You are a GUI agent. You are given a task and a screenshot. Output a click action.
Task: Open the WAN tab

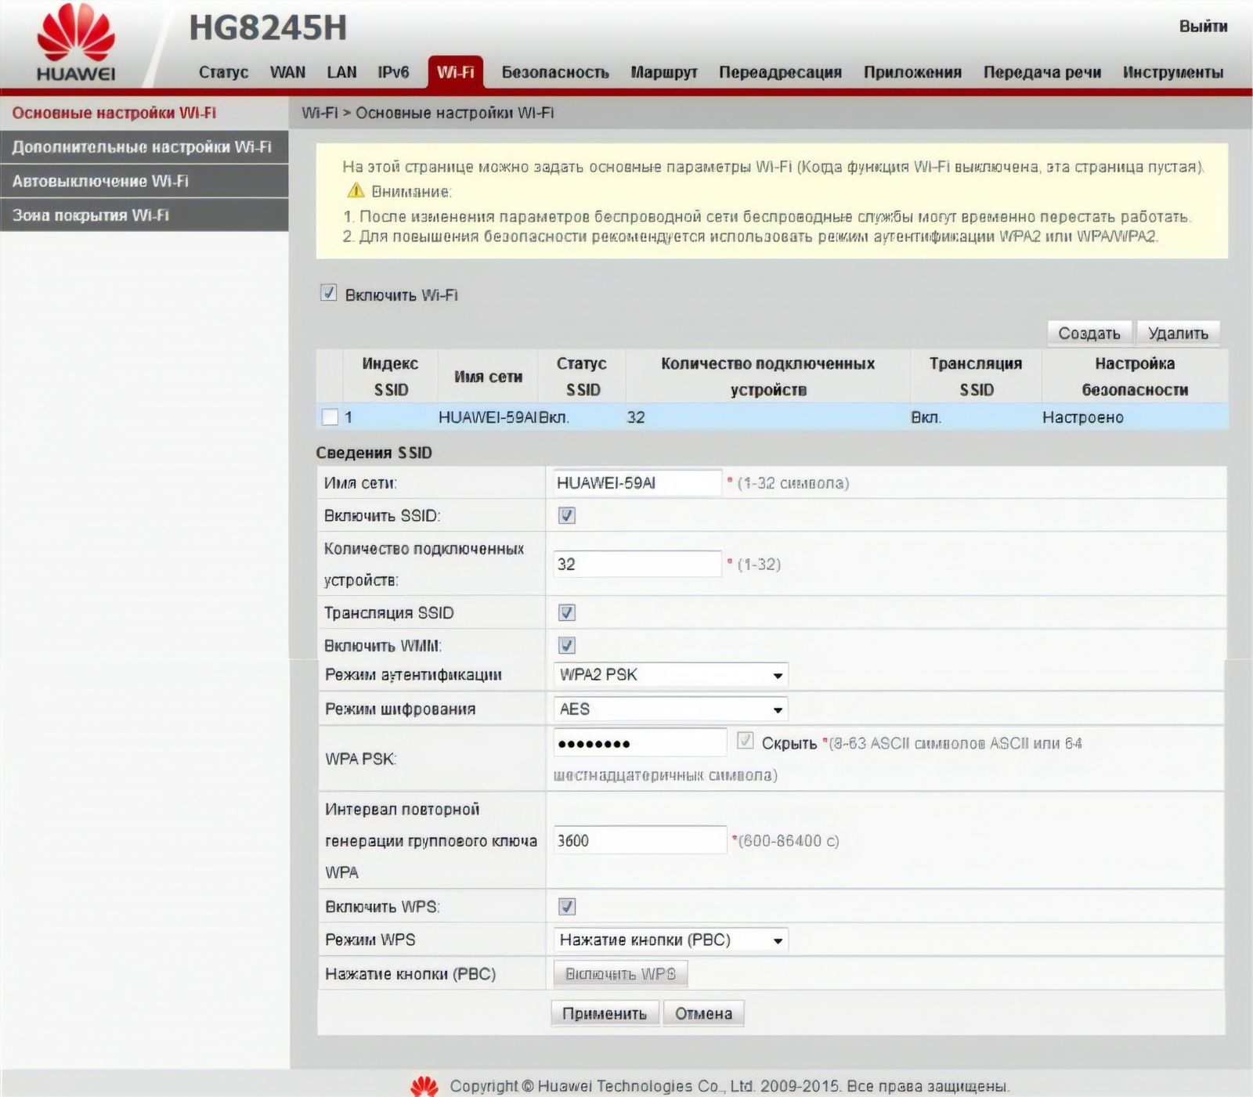[x=287, y=72]
